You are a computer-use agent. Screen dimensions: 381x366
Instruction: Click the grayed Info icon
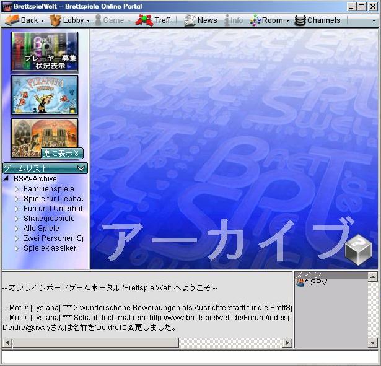227,20
